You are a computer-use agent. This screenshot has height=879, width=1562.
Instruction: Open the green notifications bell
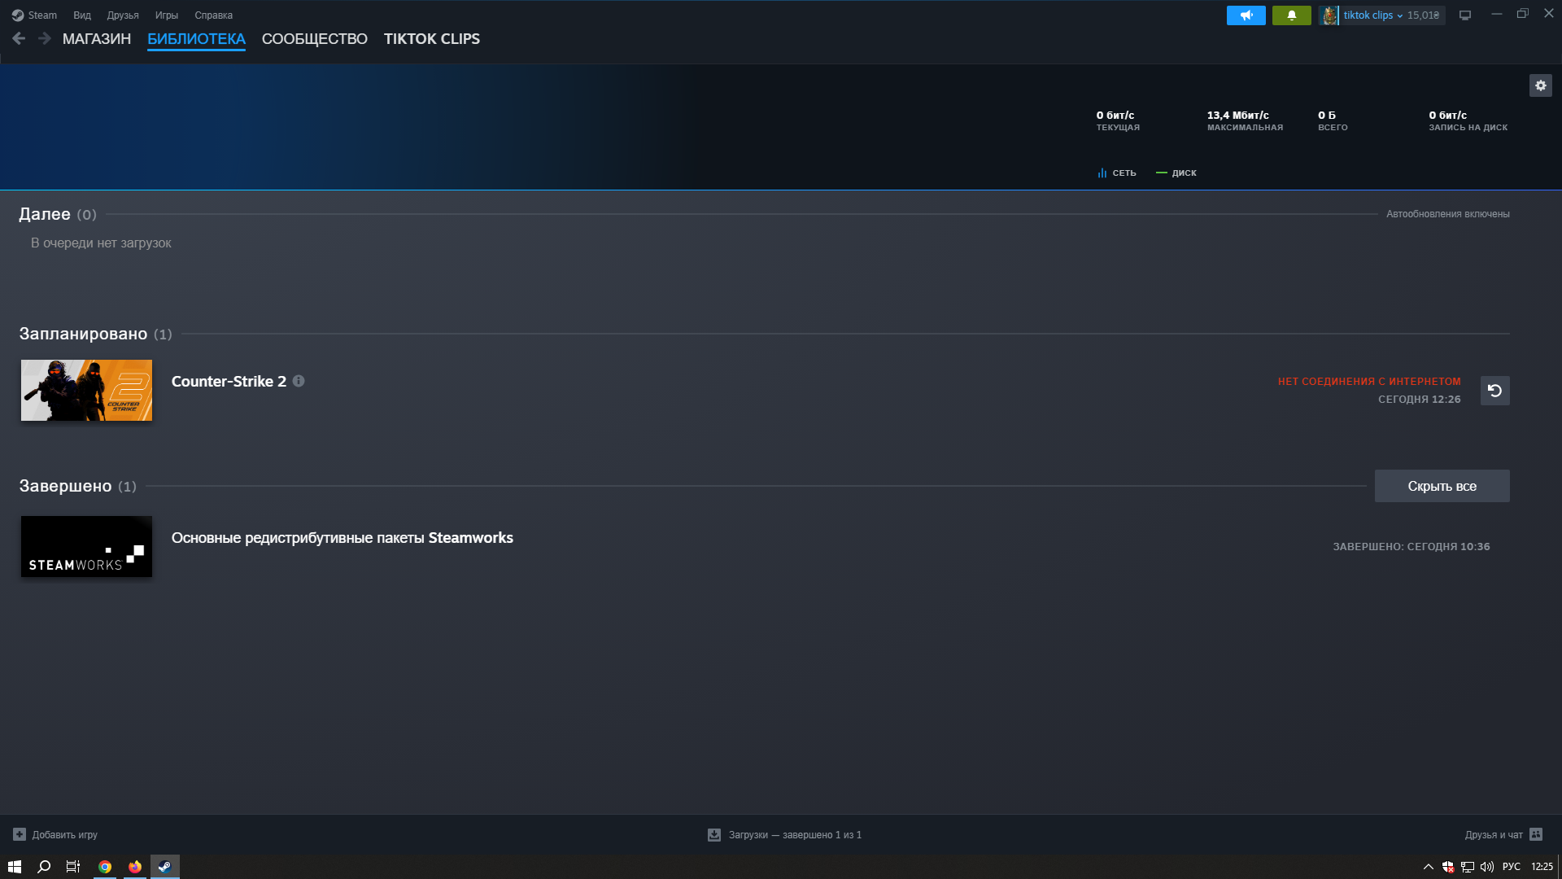(x=1291, y=15)
